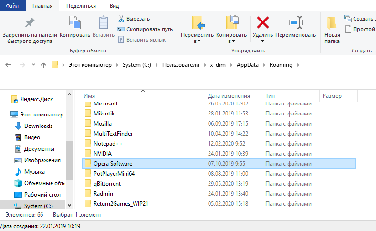Expand dropdown after Этот компьютер in path
Viewport: 376px width, 231px height.
click(117, 65)
